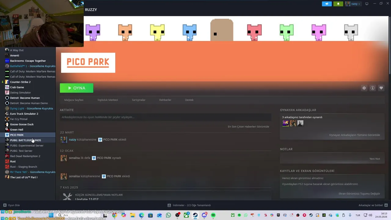The image size is (391, 220).
Task: Open the green notifications bell
Action: tap(338, 4)
